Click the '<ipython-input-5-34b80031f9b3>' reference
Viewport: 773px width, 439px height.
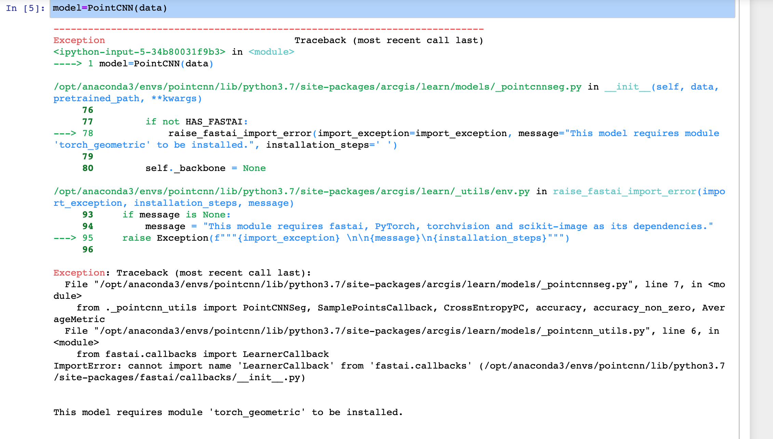click(139, 52)
